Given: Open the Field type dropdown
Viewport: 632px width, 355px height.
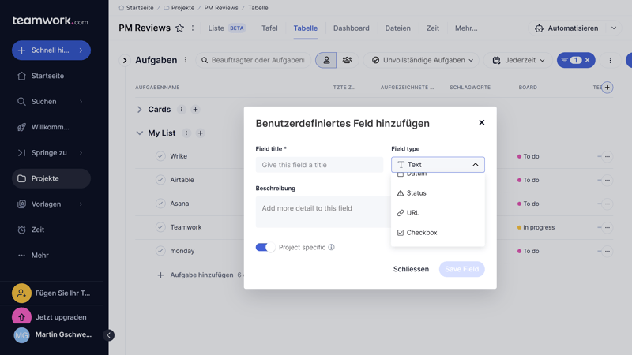Looking at the screenshot, I should [x=438, y=165].
